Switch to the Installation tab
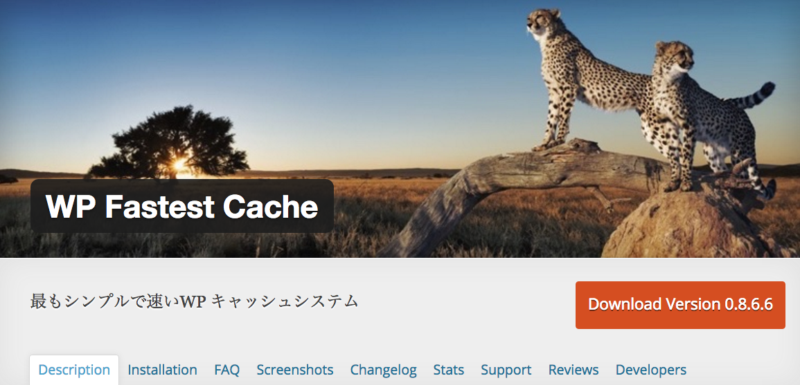This screenshot has width=800, height=385. pyautogui.click(x=162, y=370)
